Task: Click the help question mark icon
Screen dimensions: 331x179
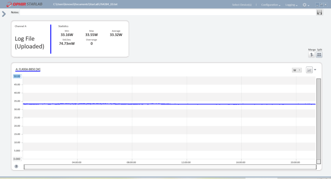Action: tap(16, 166)
